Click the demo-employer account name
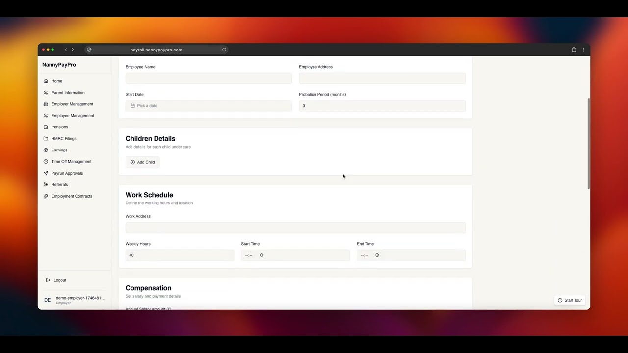This screenshot has width=628, height=353. 80,298
